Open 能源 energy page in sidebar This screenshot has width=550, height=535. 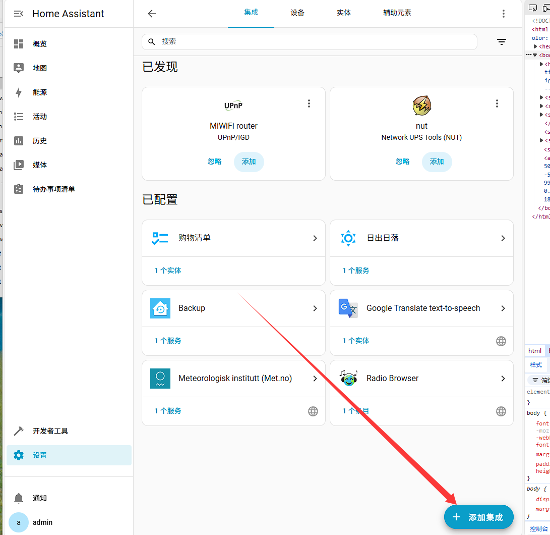point(40,92)
